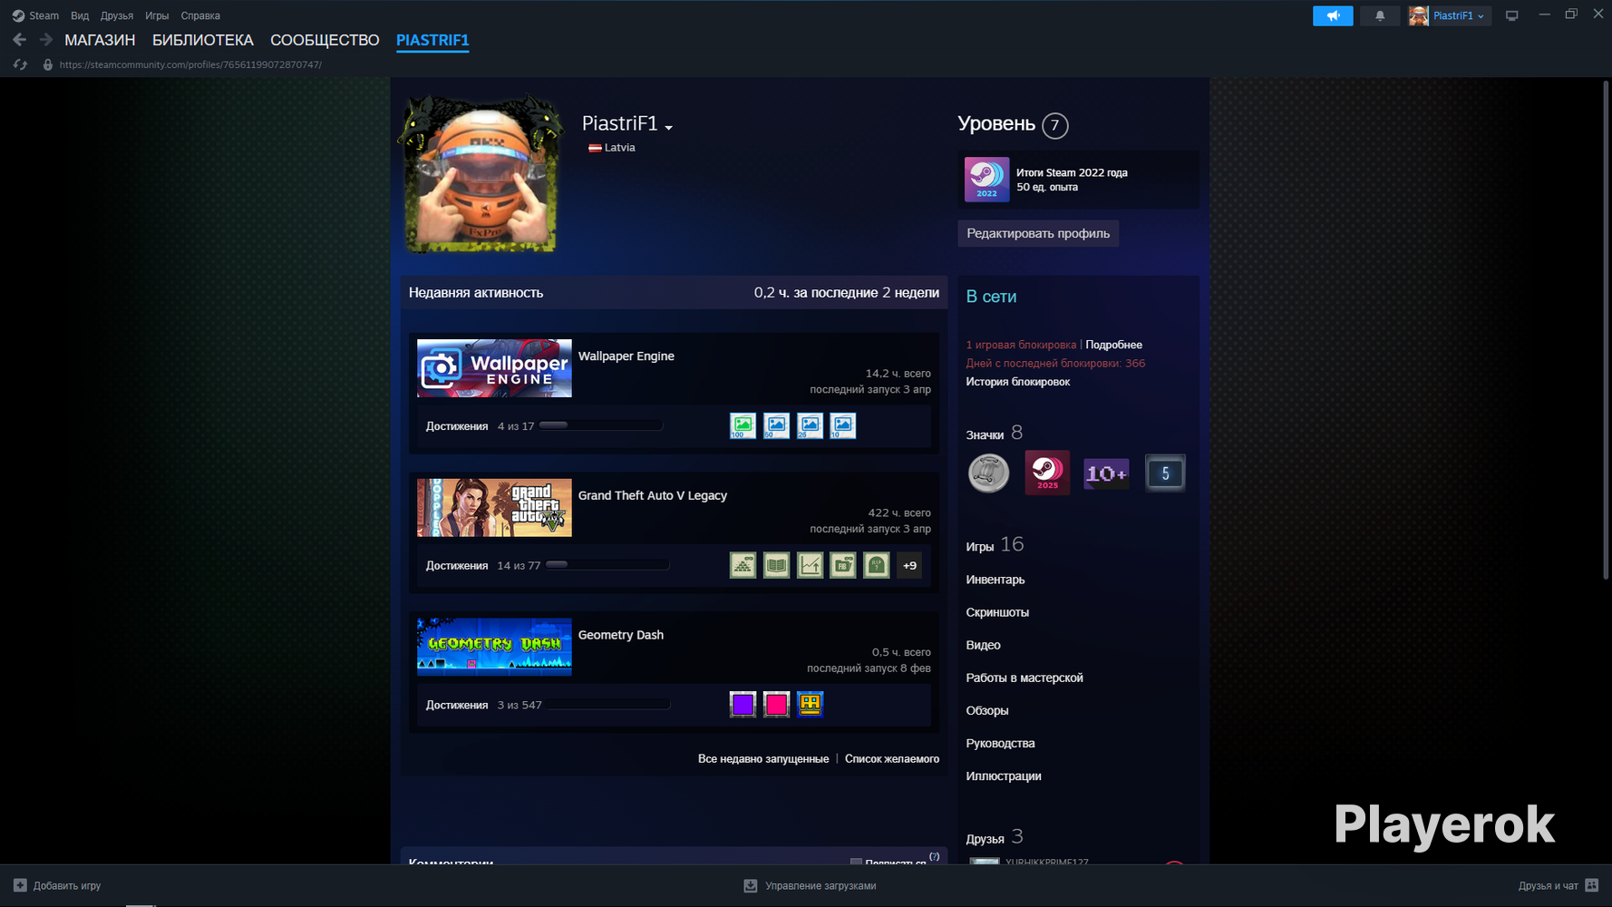
Task: Click the plus icon for Добавить игру
Action: pyautogui.click(x=20, y=885)
